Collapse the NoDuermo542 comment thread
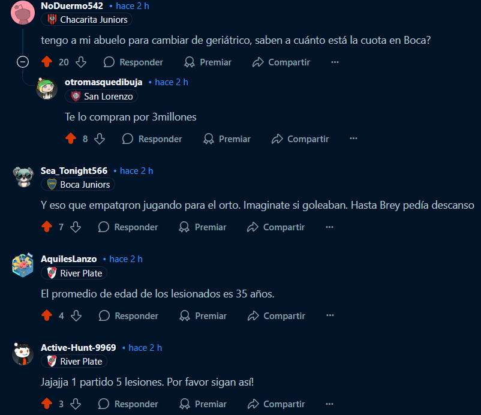481x415 pixels. [23, 62]
